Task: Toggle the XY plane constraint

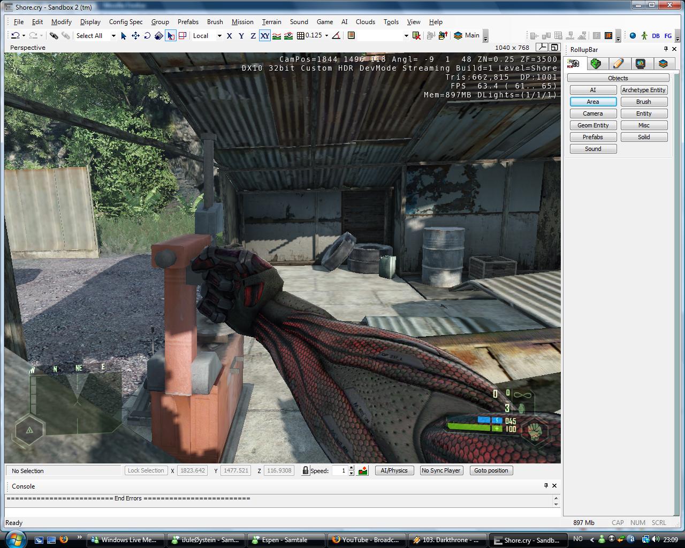Action: tap(265, 35)
